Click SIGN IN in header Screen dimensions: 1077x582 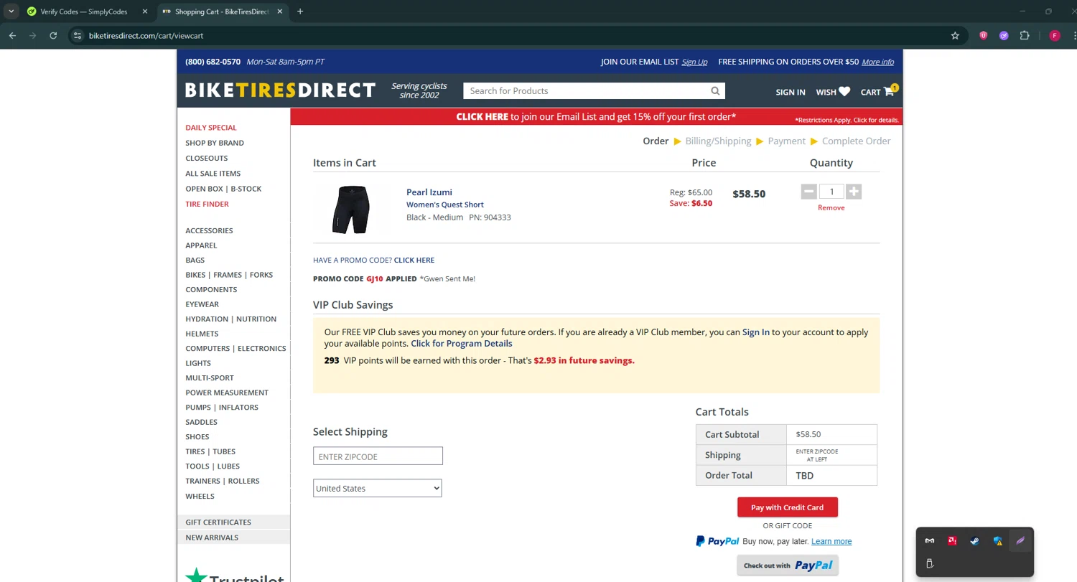click(x=790, y=92)
